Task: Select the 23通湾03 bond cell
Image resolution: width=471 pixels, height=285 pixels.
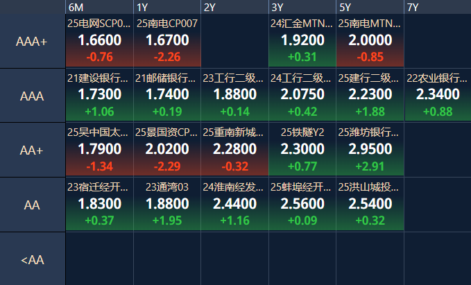Action: (167, 204)
